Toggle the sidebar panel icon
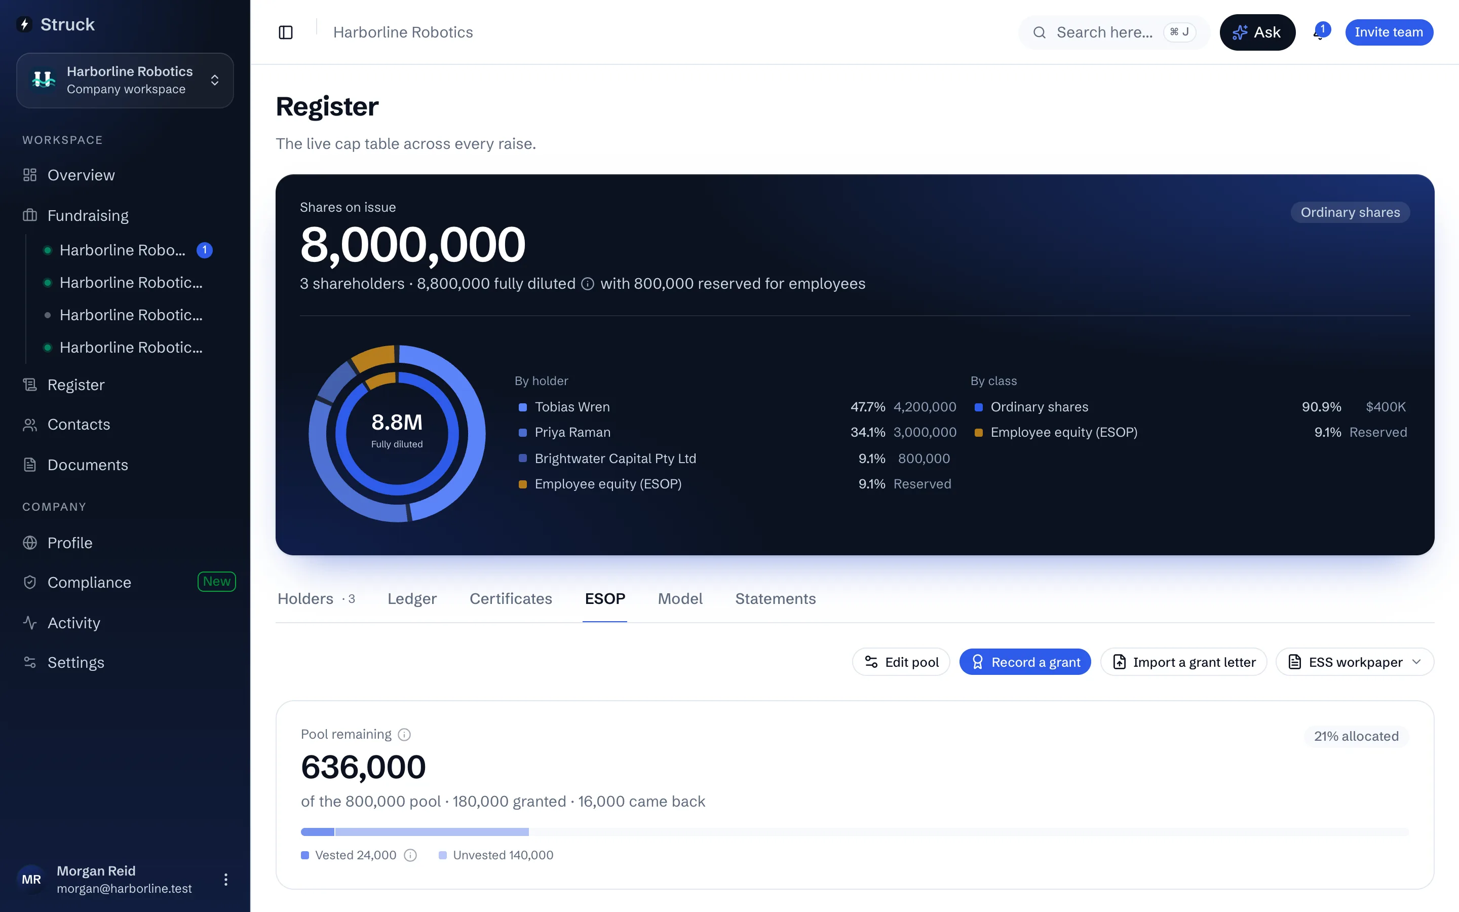The height and width of the screenshot is (912, 1459). [286, 32]
